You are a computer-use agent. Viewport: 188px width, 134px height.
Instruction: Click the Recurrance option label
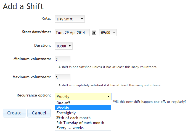(34, 95)
